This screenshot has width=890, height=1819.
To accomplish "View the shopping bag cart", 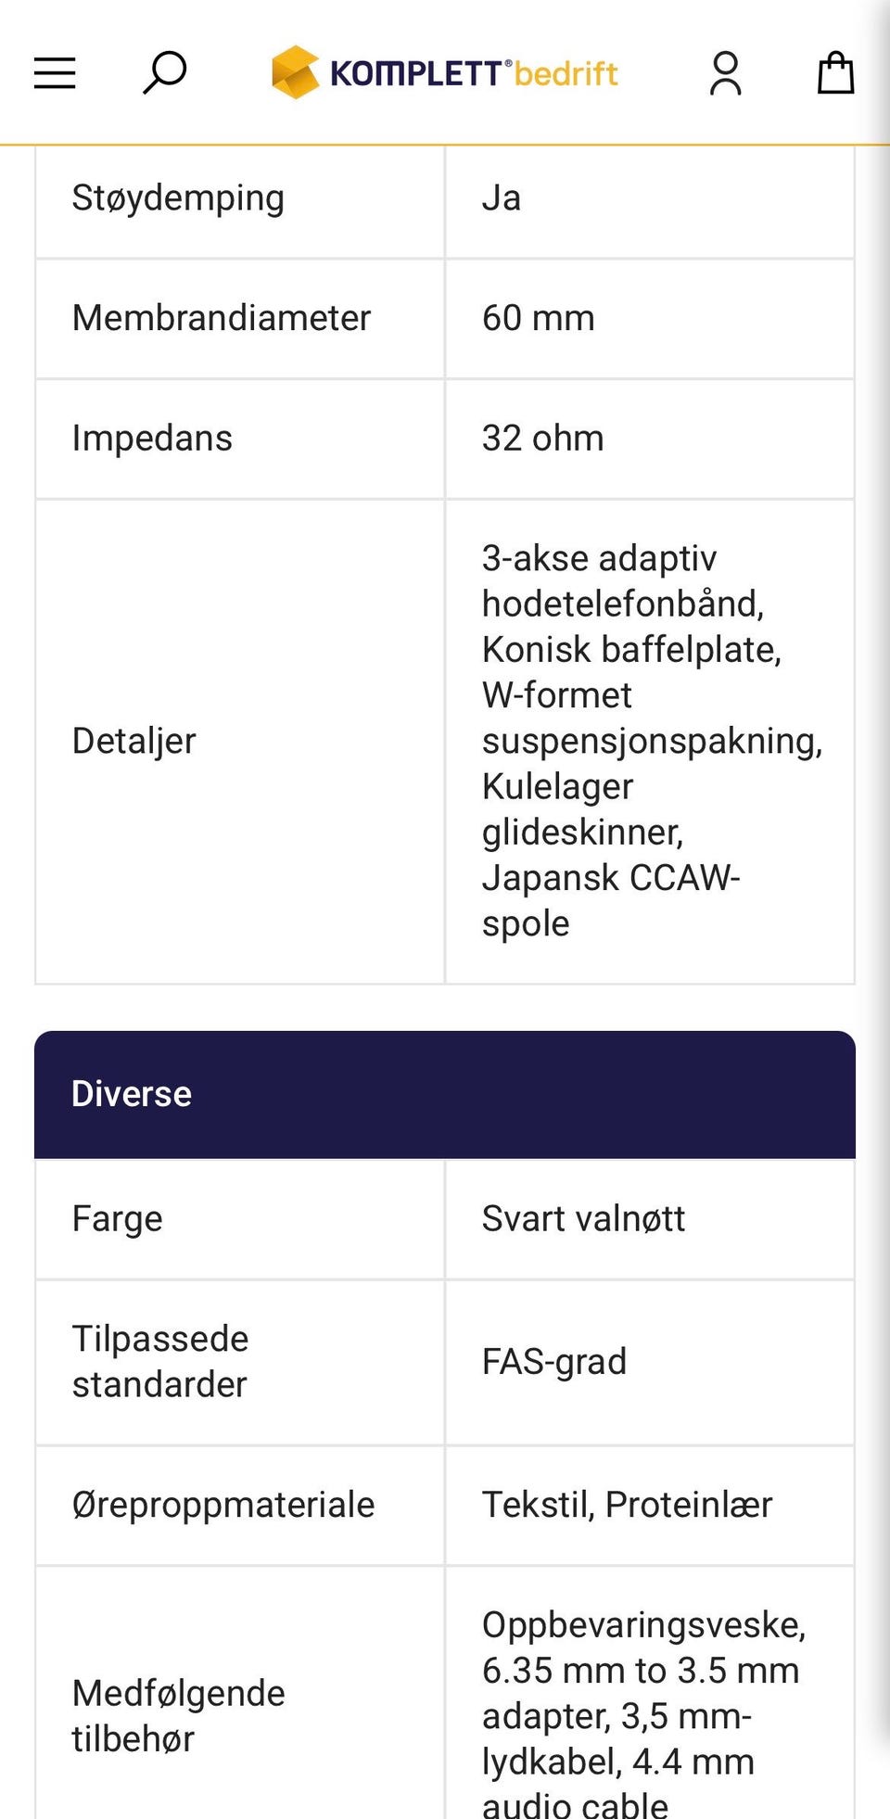I will tap(835, 72).
